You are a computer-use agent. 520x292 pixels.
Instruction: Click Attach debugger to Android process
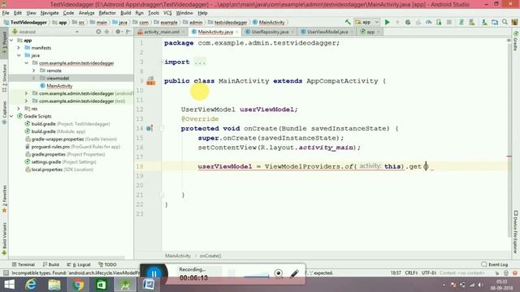coord(439,22)
